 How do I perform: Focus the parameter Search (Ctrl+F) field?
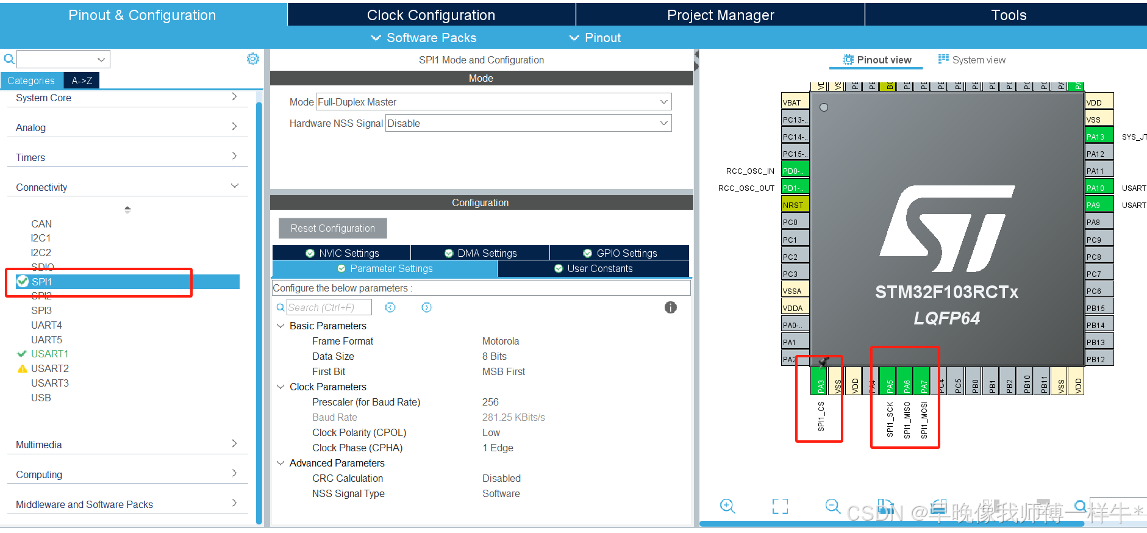click(x=329, y=307)
